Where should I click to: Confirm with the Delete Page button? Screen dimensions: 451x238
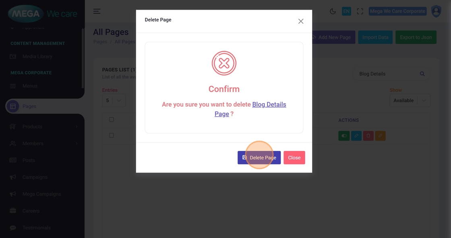[x=259, y=158]
